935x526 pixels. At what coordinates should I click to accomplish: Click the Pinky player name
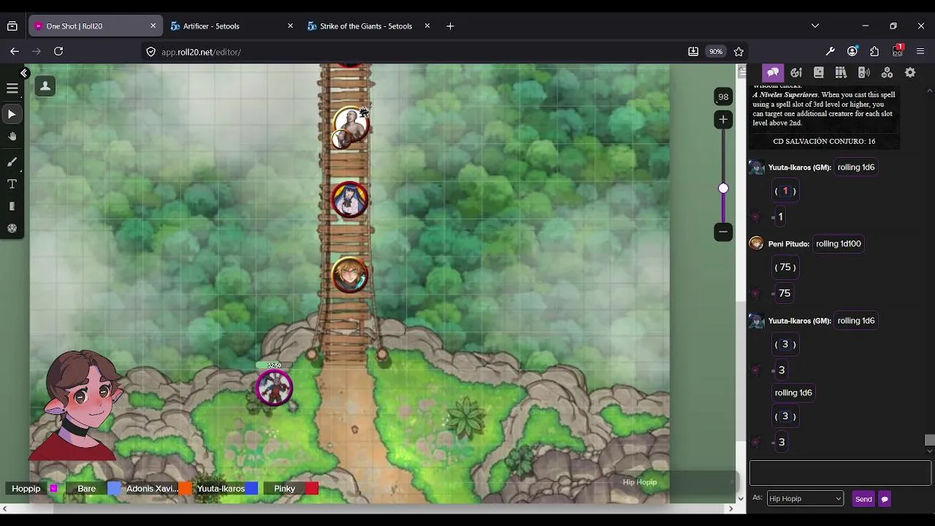285,489
